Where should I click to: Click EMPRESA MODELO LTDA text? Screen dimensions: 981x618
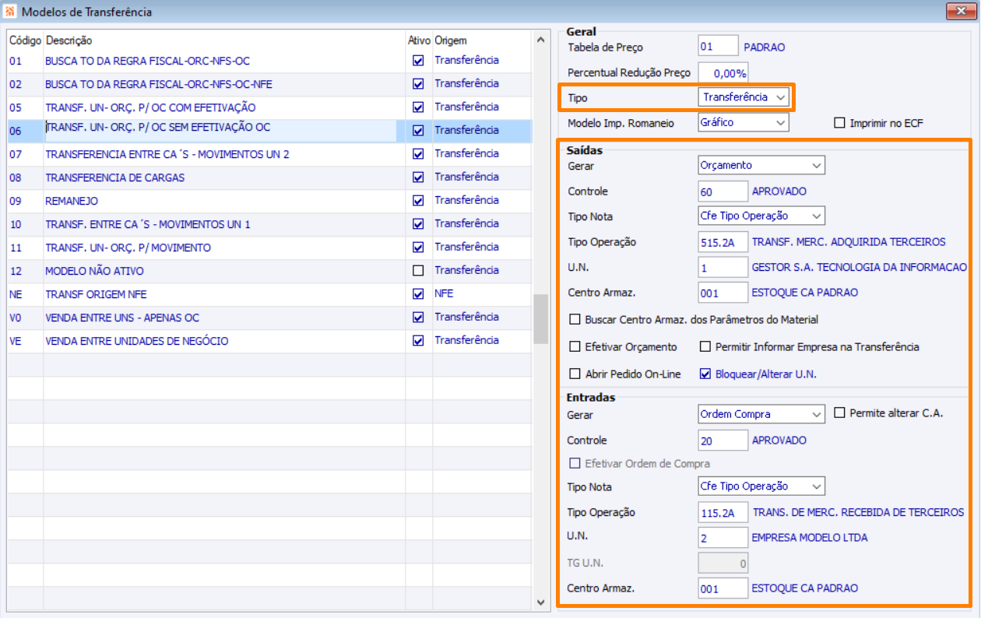(810, 537)
